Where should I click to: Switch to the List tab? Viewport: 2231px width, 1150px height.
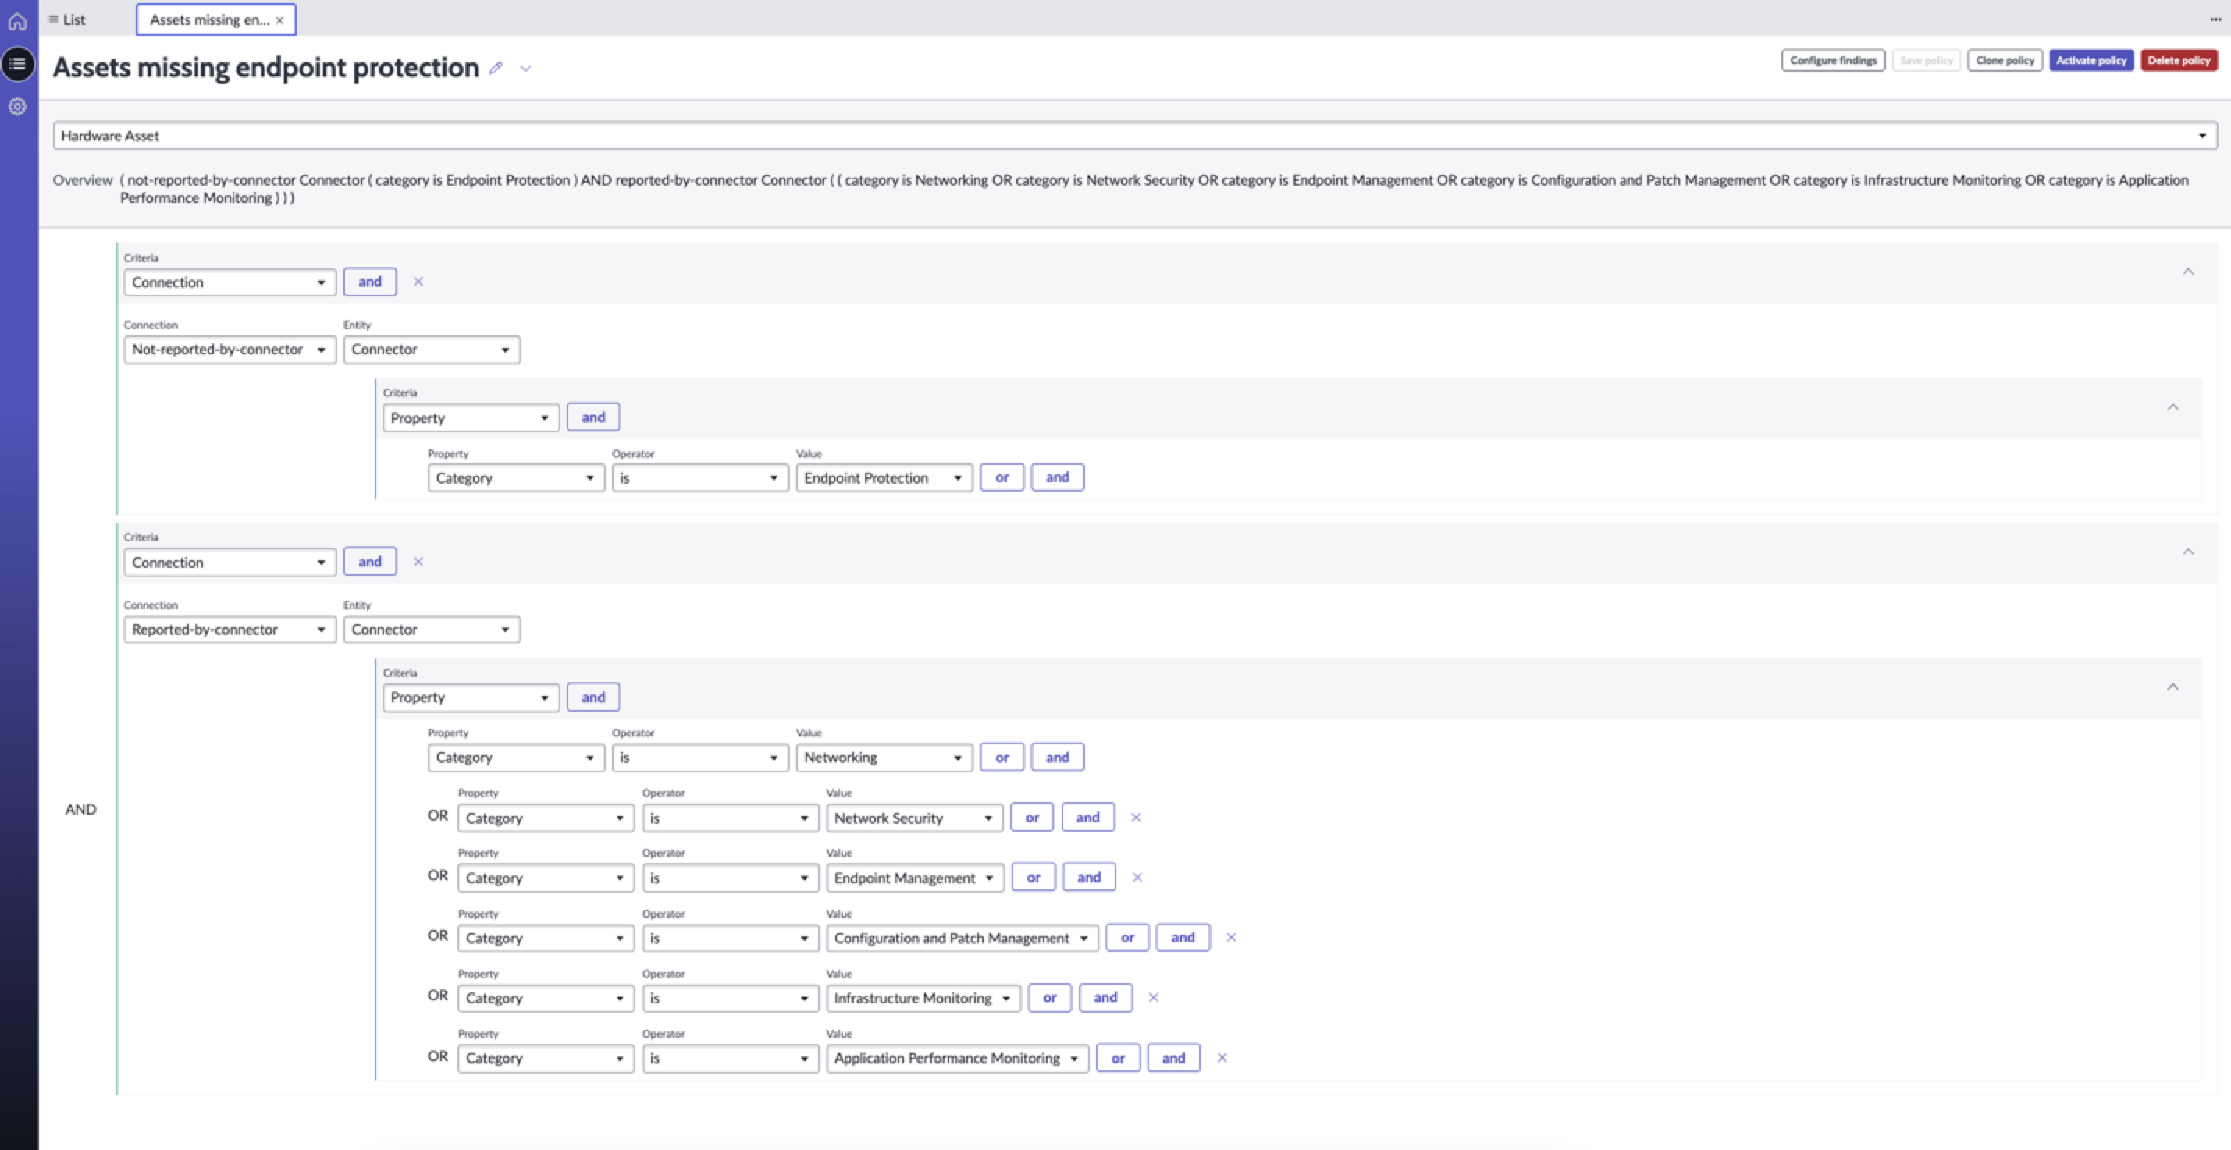(x=66, y=19)
